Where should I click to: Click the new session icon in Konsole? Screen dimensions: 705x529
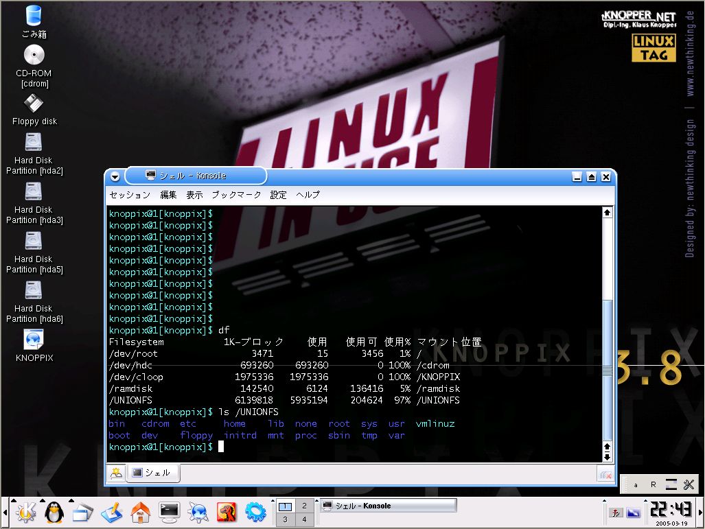(117, 473)
